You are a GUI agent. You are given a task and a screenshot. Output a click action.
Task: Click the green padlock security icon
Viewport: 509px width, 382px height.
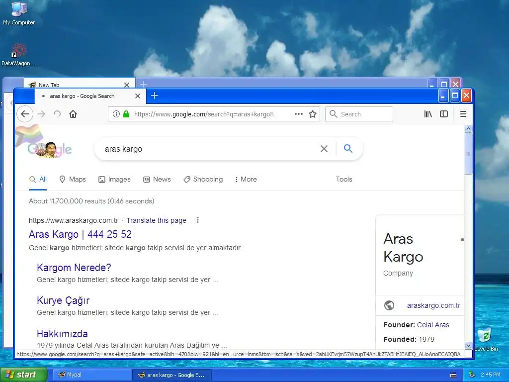pos(126,114)
